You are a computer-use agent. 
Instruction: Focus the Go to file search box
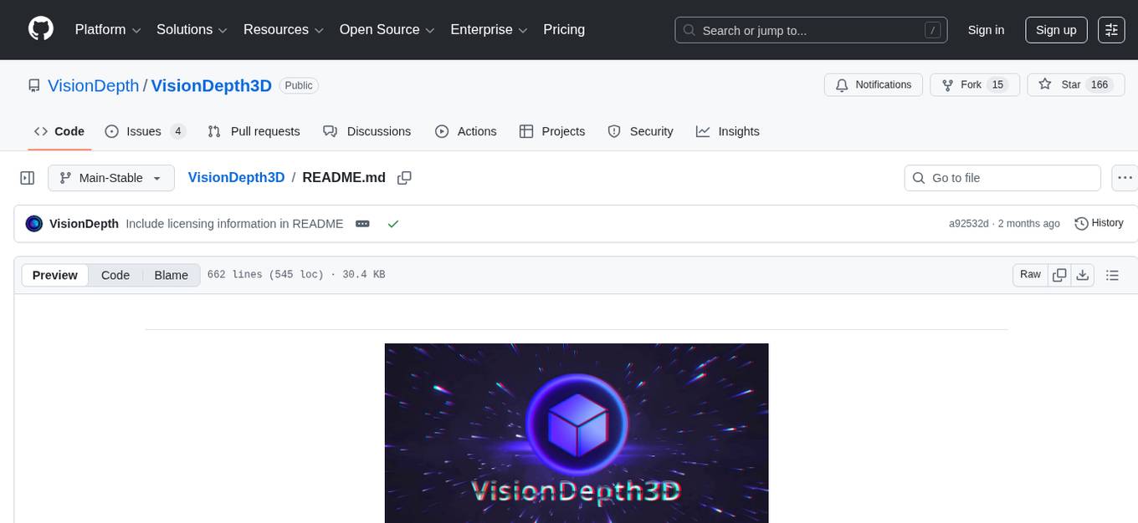1002,178
